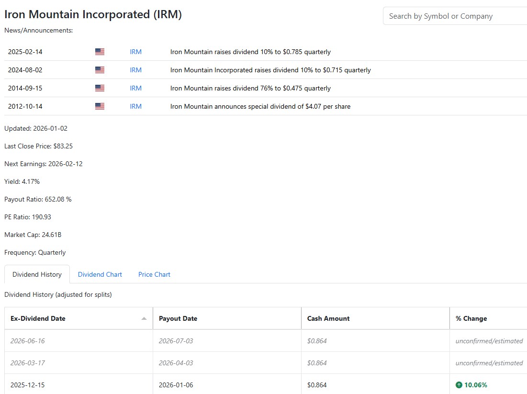This screenshot has height=394, width=527.
Task: Sort the table by % Change column
Action: point(471,318)
